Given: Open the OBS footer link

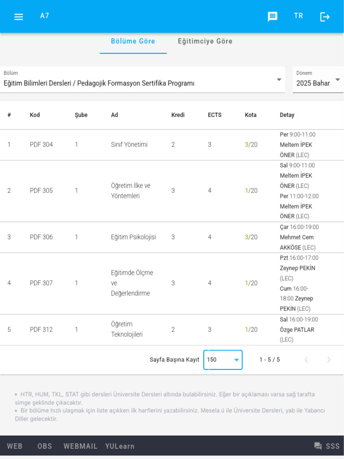Looking at the screenshot, I should click(x=45, y=446).
